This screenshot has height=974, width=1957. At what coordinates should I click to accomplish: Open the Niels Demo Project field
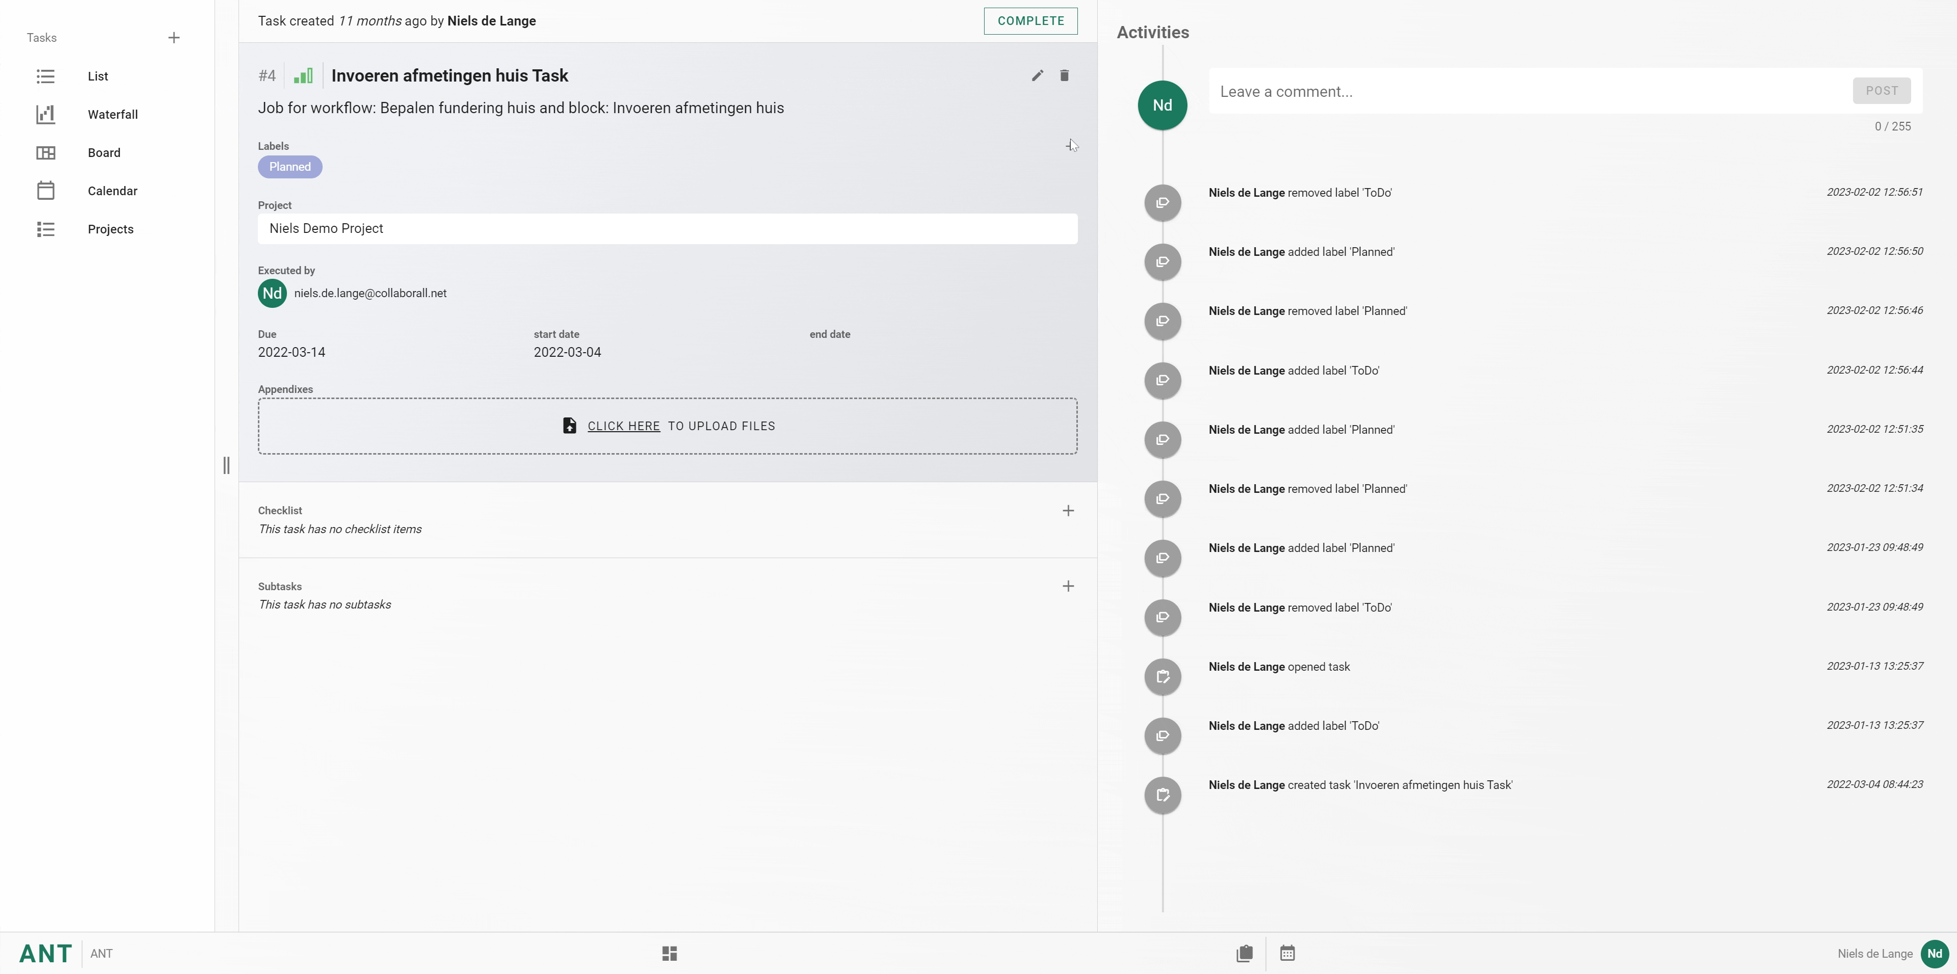667,229
